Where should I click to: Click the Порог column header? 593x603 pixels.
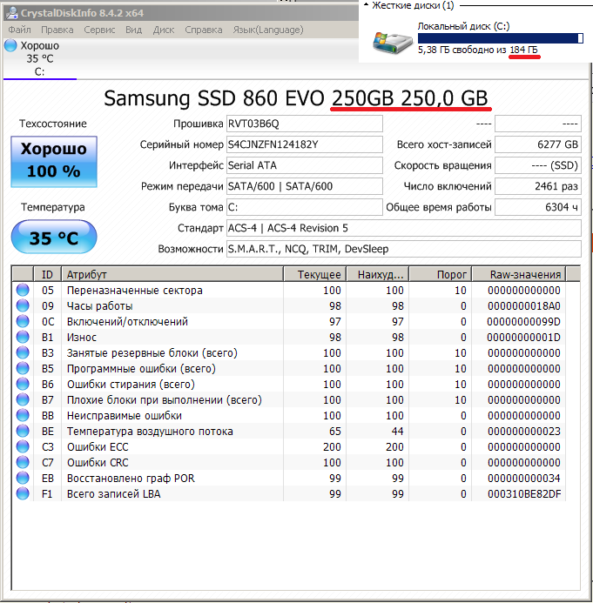441,275
